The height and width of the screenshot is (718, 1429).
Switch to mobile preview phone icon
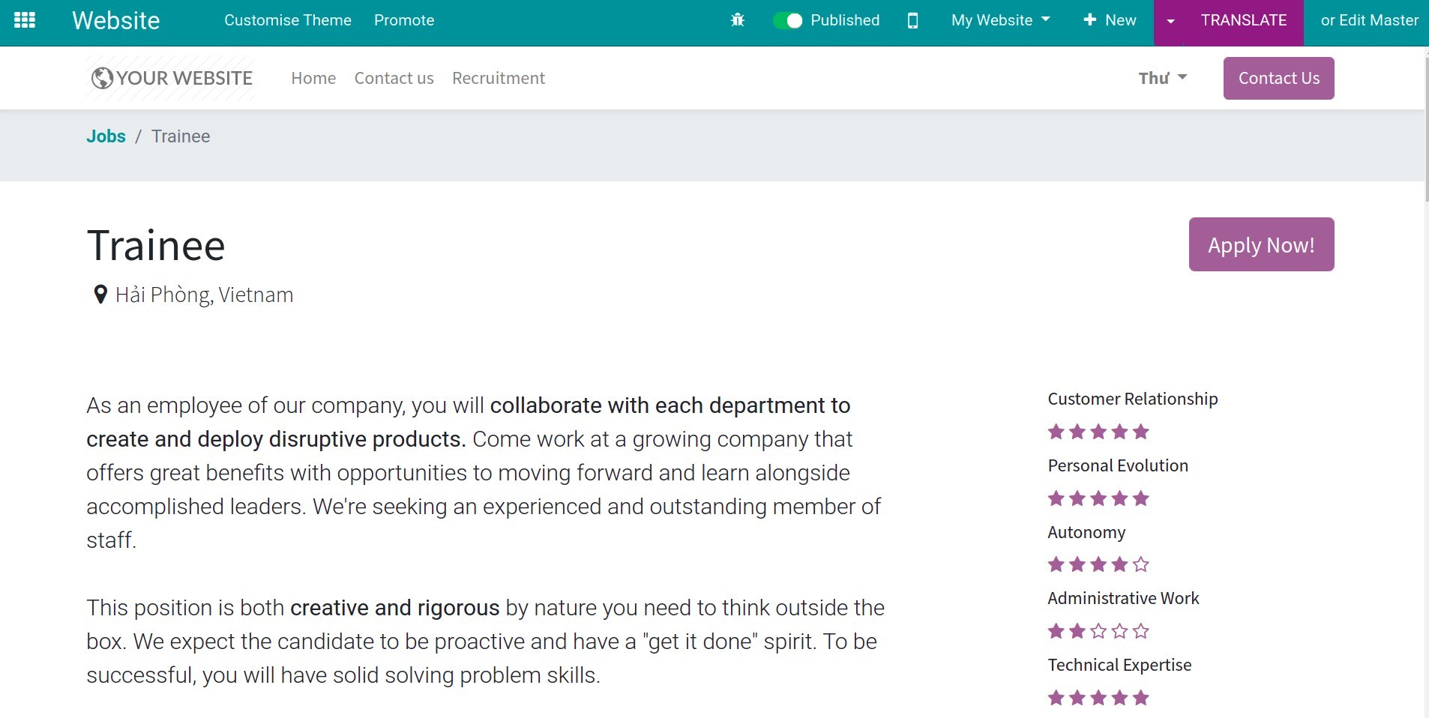[x=912, y=20]
